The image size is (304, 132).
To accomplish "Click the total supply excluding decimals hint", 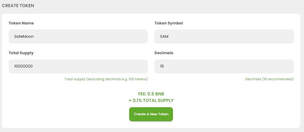I will [x=106, y=79].
